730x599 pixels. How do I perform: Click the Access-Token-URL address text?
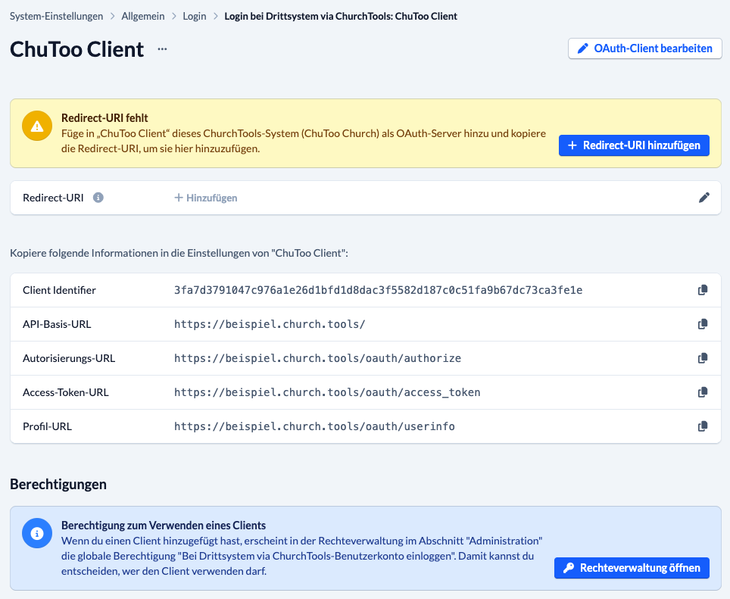coord(327,392)
